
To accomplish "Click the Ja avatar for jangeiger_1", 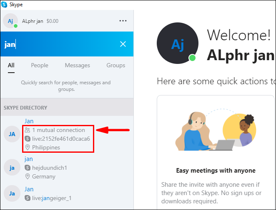I will [12, 193].
